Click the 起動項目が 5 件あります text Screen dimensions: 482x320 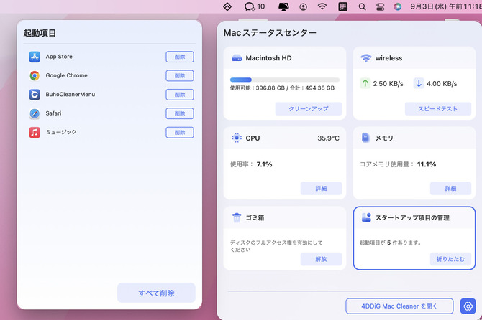[391, 243]
